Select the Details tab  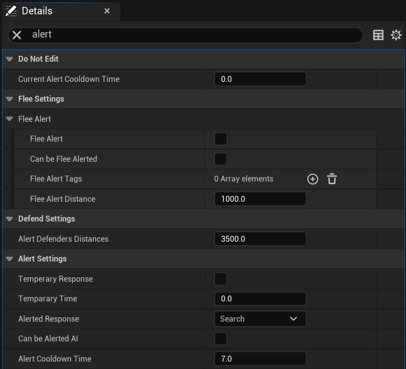pos(37,11)
